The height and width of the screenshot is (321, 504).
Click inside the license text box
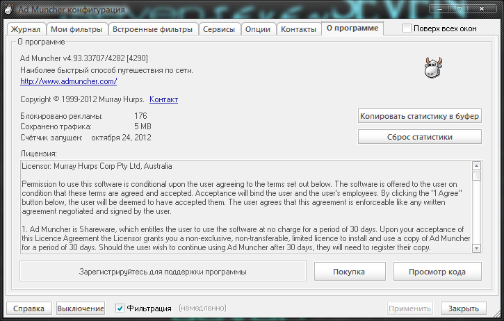click(x=246, y=207)
